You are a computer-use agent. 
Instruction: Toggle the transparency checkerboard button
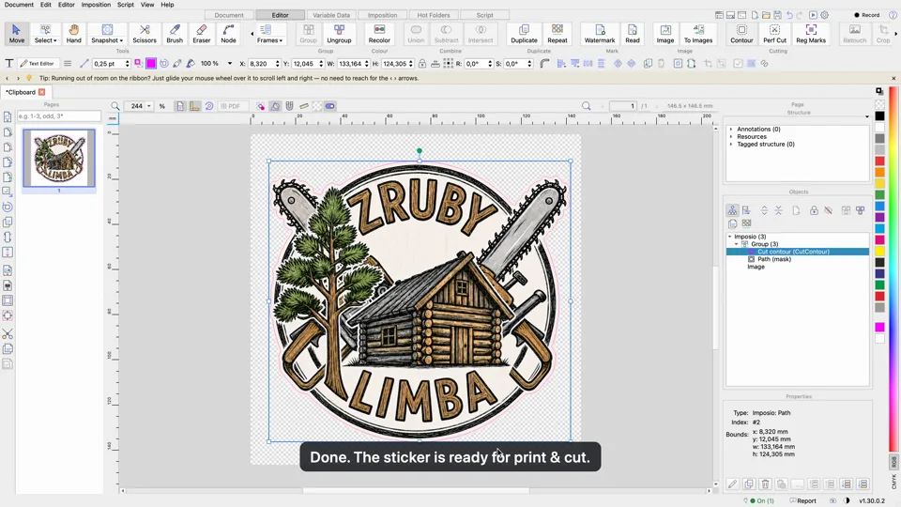pyautogui.click(x=316, y=106)
